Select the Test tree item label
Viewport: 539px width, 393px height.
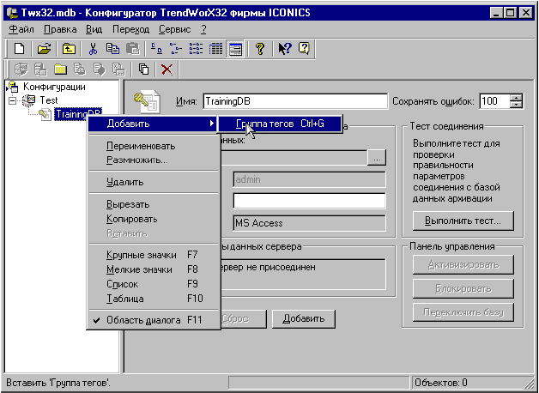[x=49, y=100]
